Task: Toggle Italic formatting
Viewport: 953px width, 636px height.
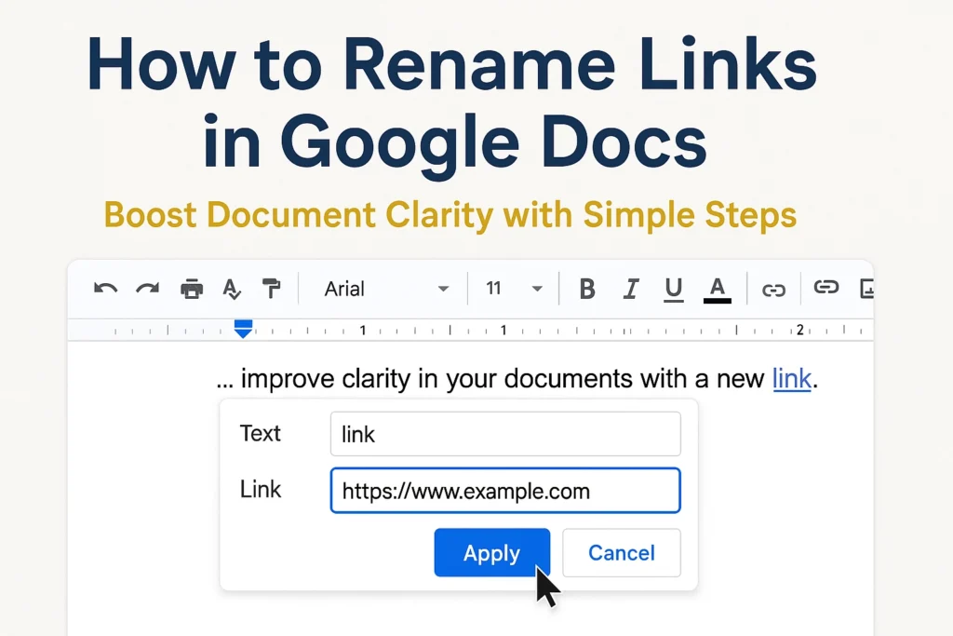Action: pos(630,289)
